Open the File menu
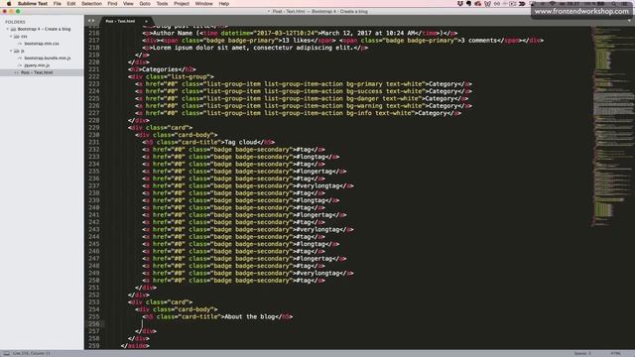Screen dimensions: 635x357 pyautogui.click(x=58, y=4)
